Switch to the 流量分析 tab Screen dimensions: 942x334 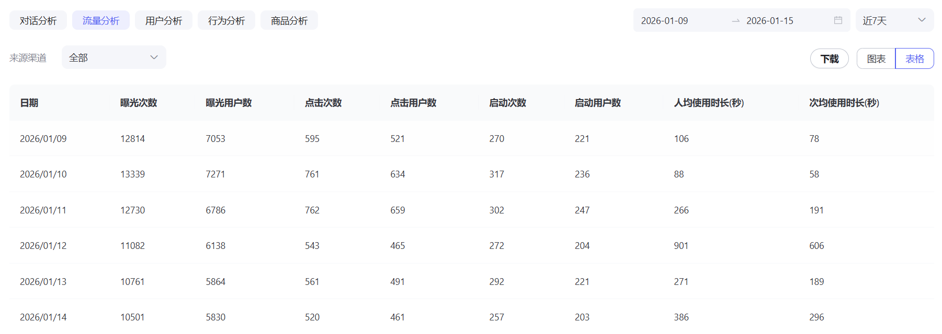(101, 20)
